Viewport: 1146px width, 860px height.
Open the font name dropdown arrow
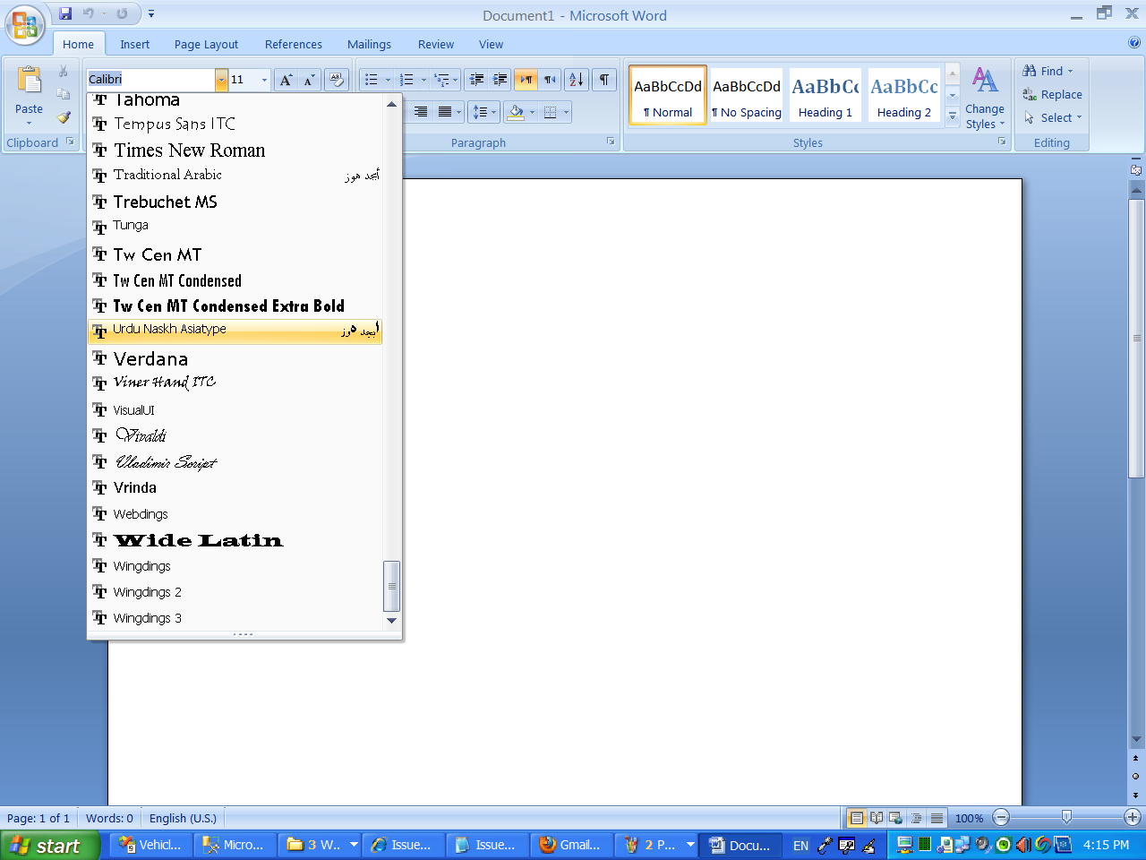(221, 80)
